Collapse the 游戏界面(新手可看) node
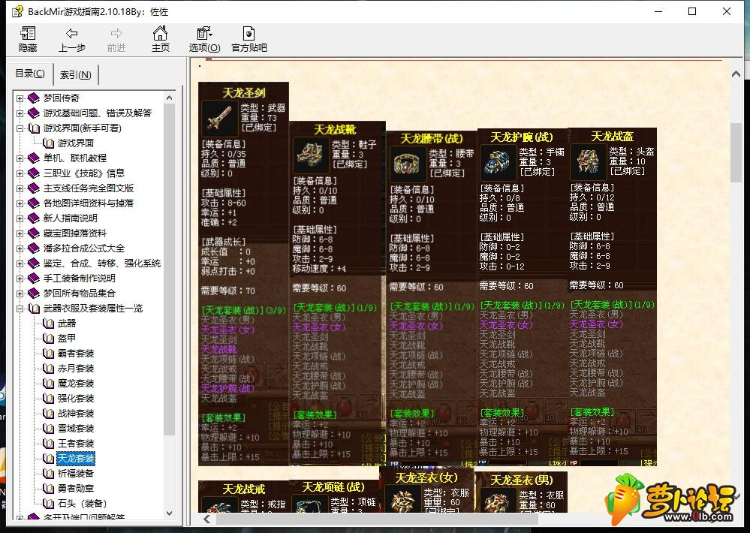750x533 pixels. pos(20,128)
